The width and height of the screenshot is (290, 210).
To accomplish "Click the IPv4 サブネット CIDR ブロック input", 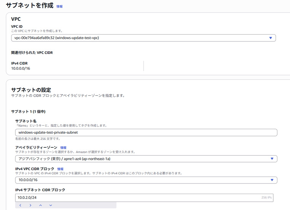I will (137, 198).
